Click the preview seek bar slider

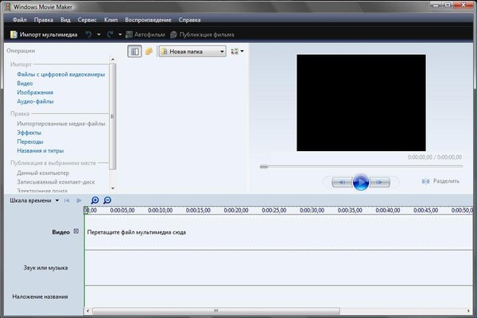[x=264, y=166]
